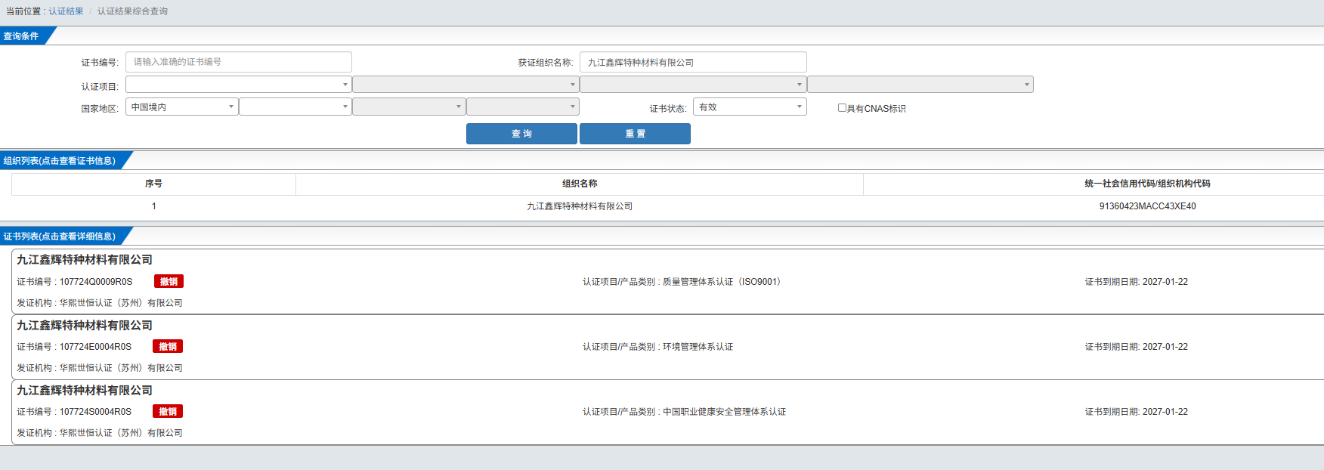Click sequence number 1 in organization table
1324x470 pixels.
tap(154, 206)
